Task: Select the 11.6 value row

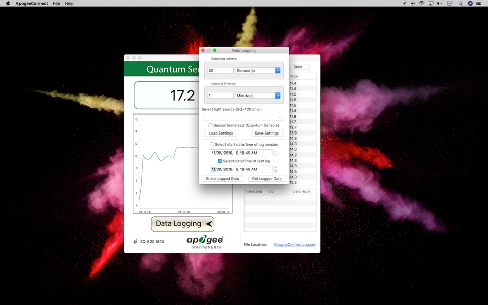Action: click(x=303, y=117)
